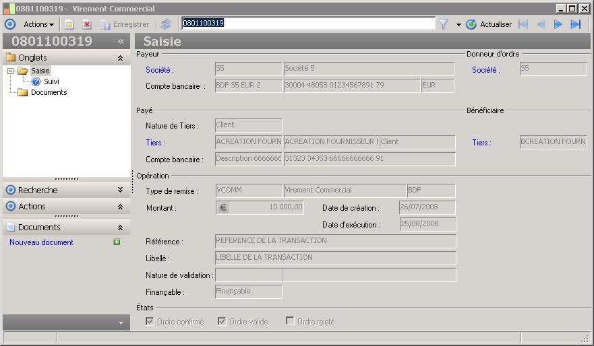This screenshot has width=594, height=346.
Task: Click the blue circle icon beside Actions toolbar
Action: [x=10, y=24]
